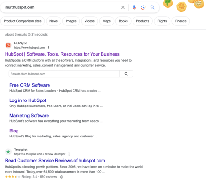Viewport: 206px width, 181px height.
Task: Click the Rating: 3.4 stars text
Action: [x=29, y=177]
